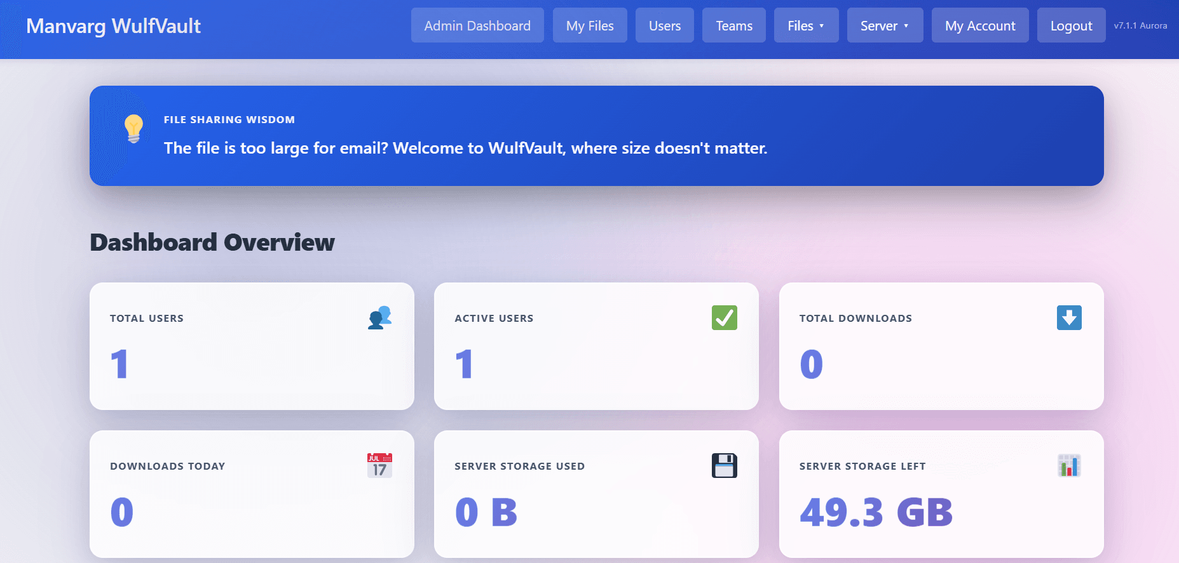The height and width of the screenshot is (563, 1179).
Task: Click the Active Users label
Action: [x=494, y=318]
